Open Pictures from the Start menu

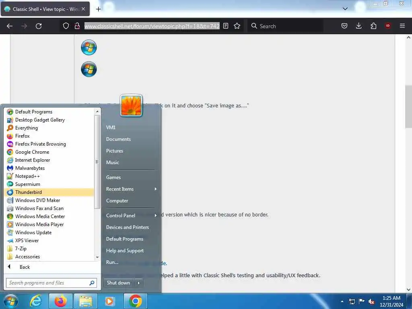115,151
